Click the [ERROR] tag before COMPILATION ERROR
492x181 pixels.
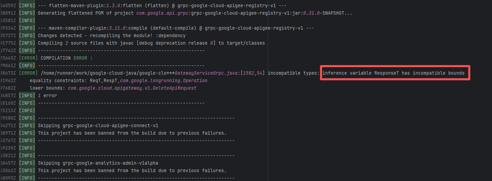click(x=28, y=58)
